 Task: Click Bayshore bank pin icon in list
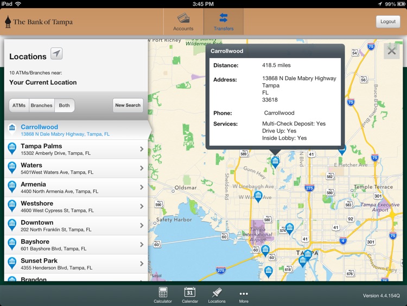[x=12, y=244]
